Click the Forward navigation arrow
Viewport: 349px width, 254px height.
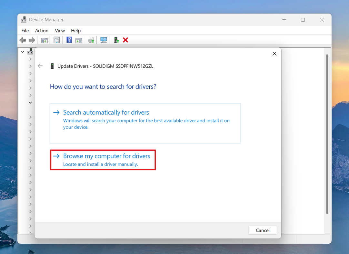[31, 40]
